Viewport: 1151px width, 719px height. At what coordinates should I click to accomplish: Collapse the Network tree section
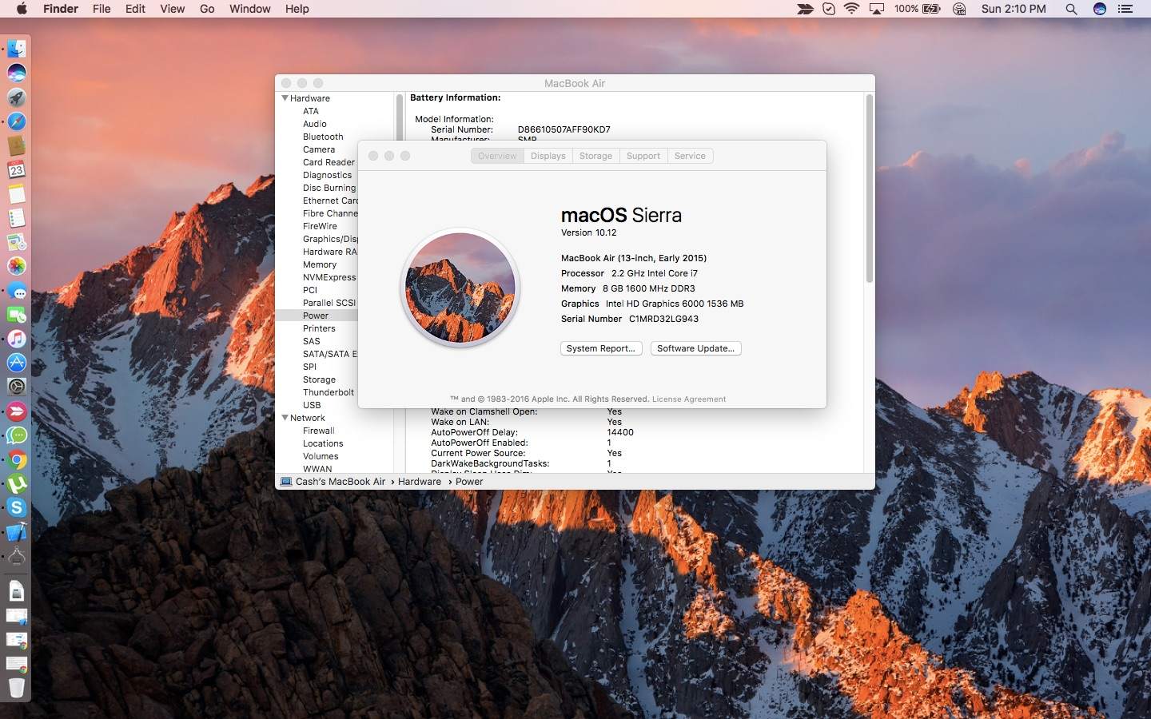[x=285, y=418]
